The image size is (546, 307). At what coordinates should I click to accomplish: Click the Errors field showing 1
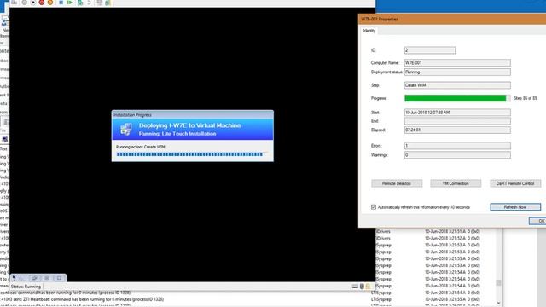pyautogui.click(x=457, y=146)
